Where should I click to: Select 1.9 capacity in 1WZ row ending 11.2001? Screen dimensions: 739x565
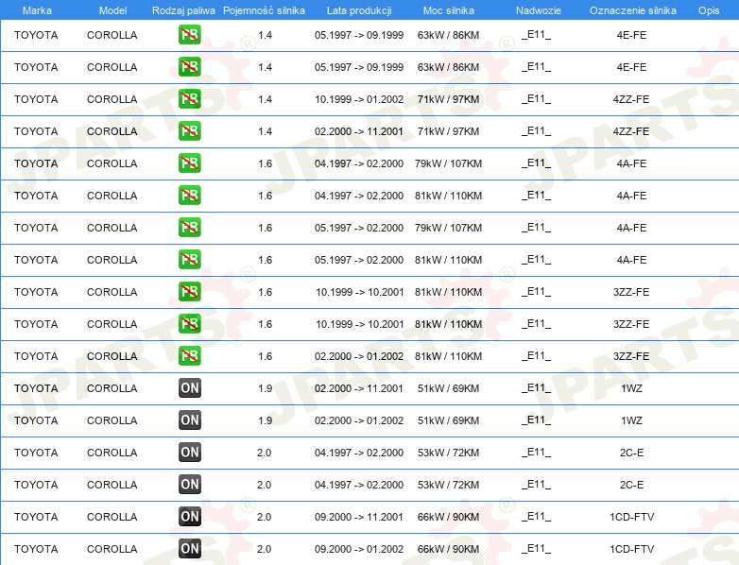point(265,388)
